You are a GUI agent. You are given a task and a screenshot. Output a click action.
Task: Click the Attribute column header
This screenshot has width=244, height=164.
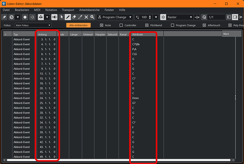point(147,34)
